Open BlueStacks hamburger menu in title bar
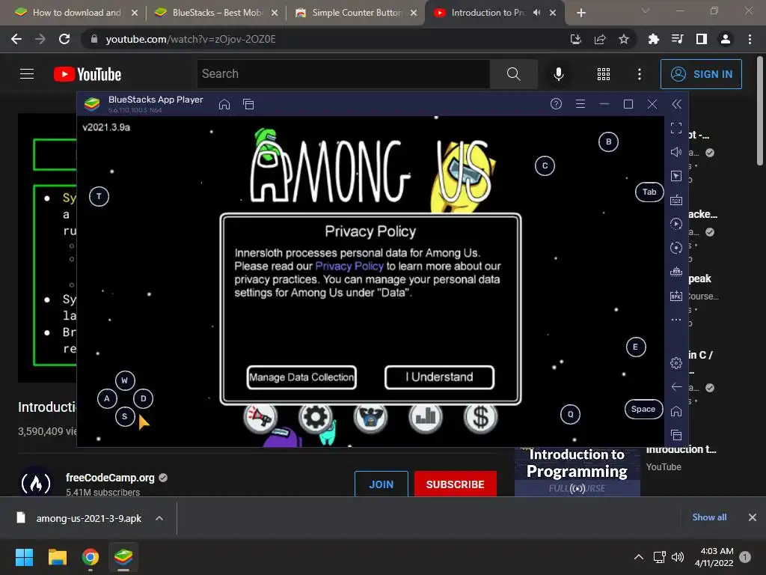Image resolution: width=766 pixels, height=575 pixels. pos(580,103)
